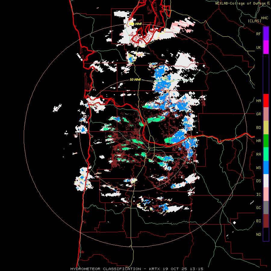Click the IC legend label
This screenshot has height=271, width=271.
coord(258,195)
